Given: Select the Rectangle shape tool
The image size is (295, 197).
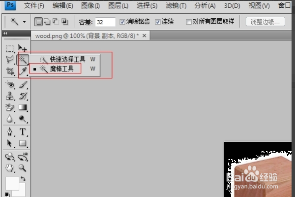Looking at the screenshot, I should point(23,143).
